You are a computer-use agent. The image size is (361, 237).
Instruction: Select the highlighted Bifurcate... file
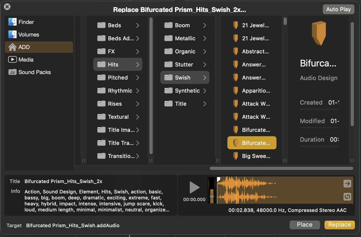252,143
